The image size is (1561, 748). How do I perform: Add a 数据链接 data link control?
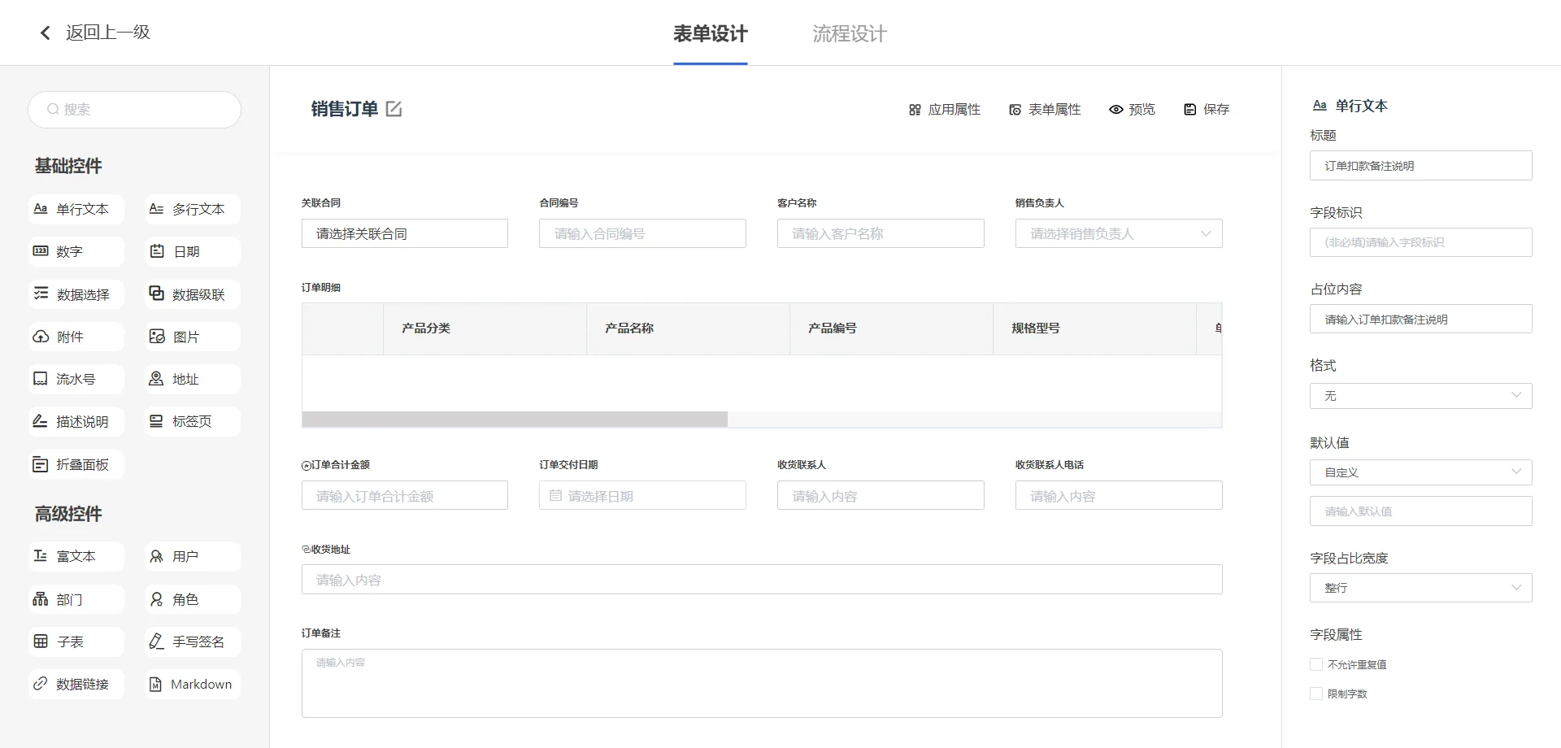click(x=76, y=684)
